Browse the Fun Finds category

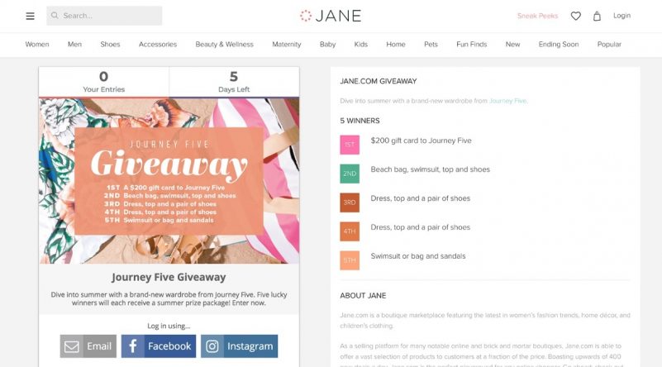point(472,45)
